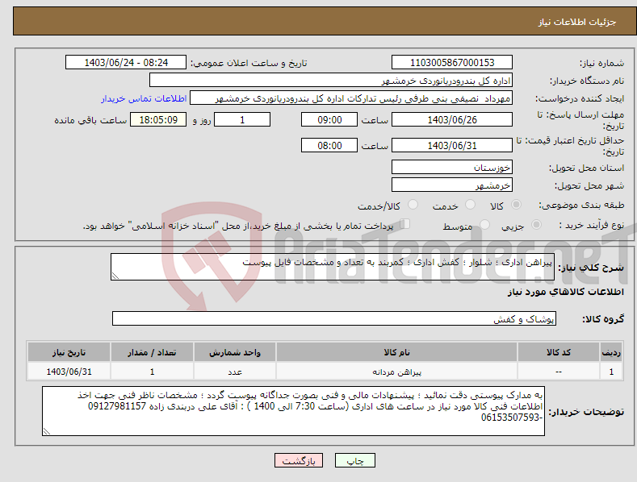The width and height of the screenshot is (637, 482).
Task: Click the province field خوزستان
Action: tap(452, 167)
